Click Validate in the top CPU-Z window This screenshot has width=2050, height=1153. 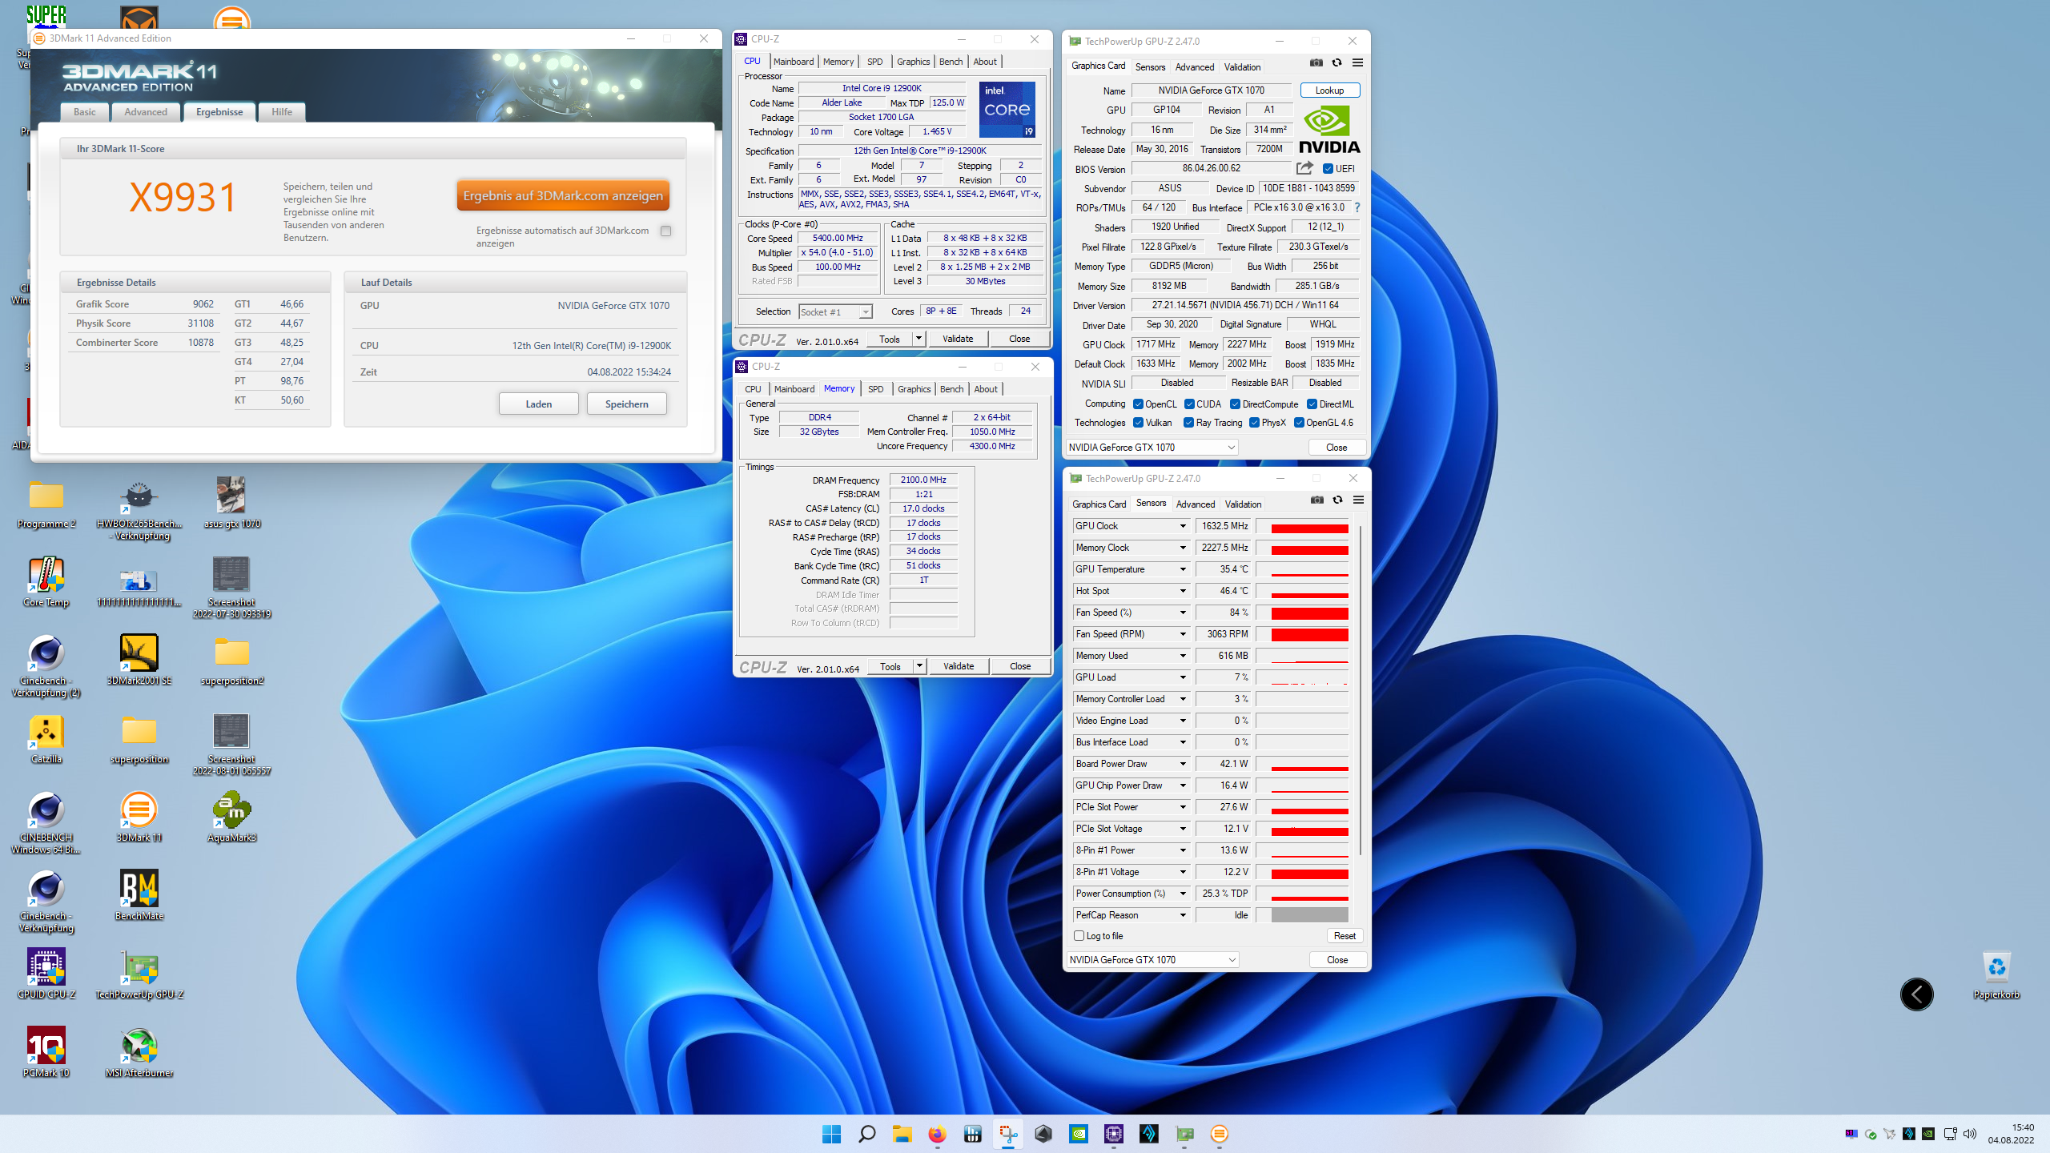(958, 339)
